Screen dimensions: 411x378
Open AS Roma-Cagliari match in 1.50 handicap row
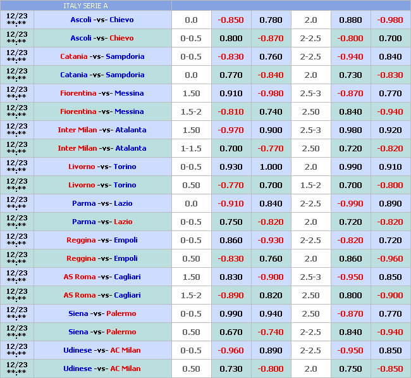tap(102, 277)
